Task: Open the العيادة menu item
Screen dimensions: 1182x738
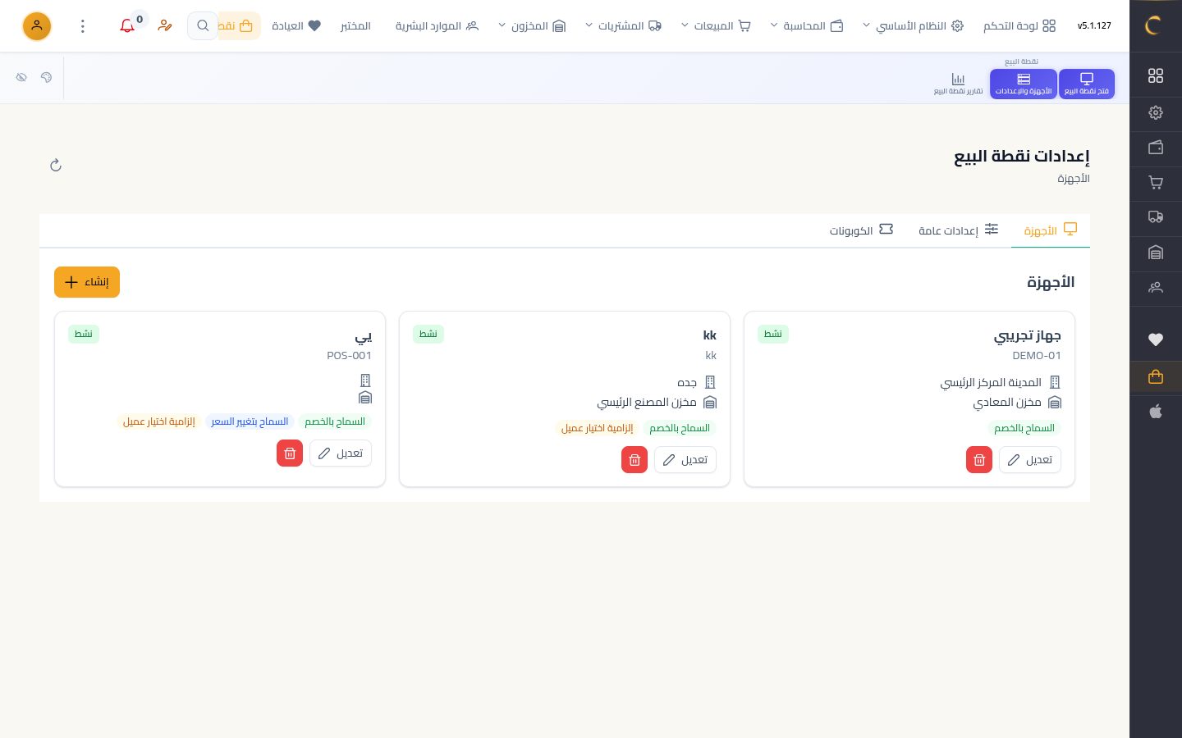Action: tap(296, 26)
